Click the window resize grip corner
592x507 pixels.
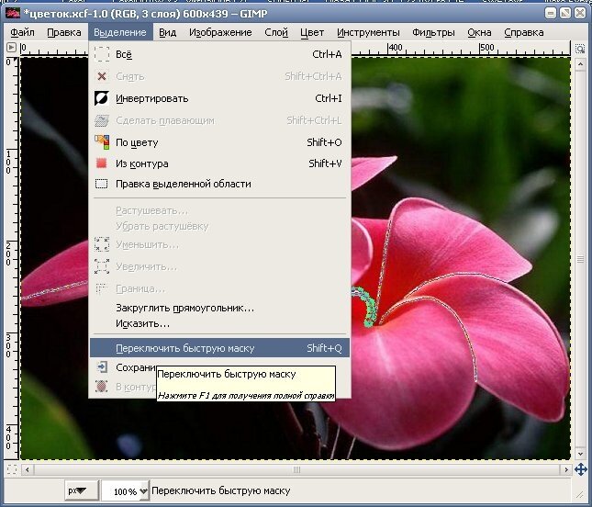[x=579, y=494]
